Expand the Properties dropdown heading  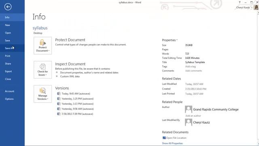[x=170, y=40]
